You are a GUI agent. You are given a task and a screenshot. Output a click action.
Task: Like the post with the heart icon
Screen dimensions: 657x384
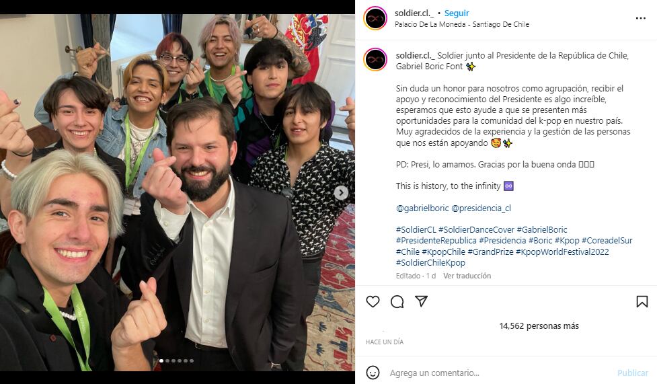(x=373, y=301)
